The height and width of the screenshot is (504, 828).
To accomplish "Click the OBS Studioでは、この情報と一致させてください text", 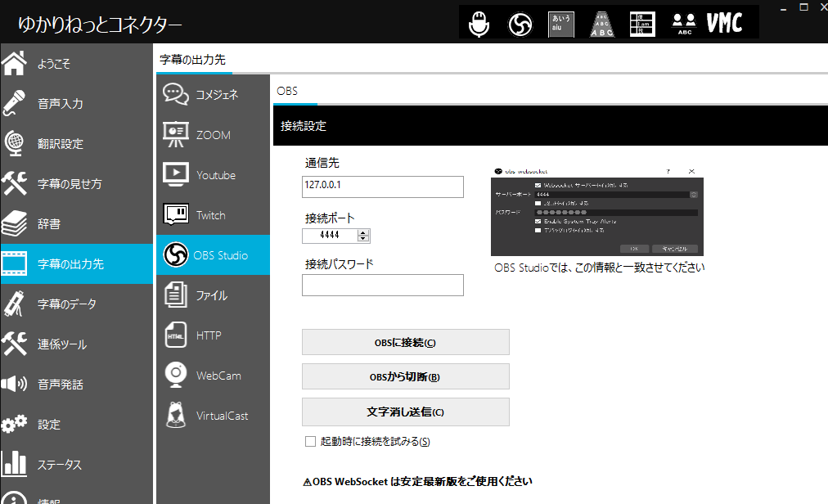I will (600, 268).
